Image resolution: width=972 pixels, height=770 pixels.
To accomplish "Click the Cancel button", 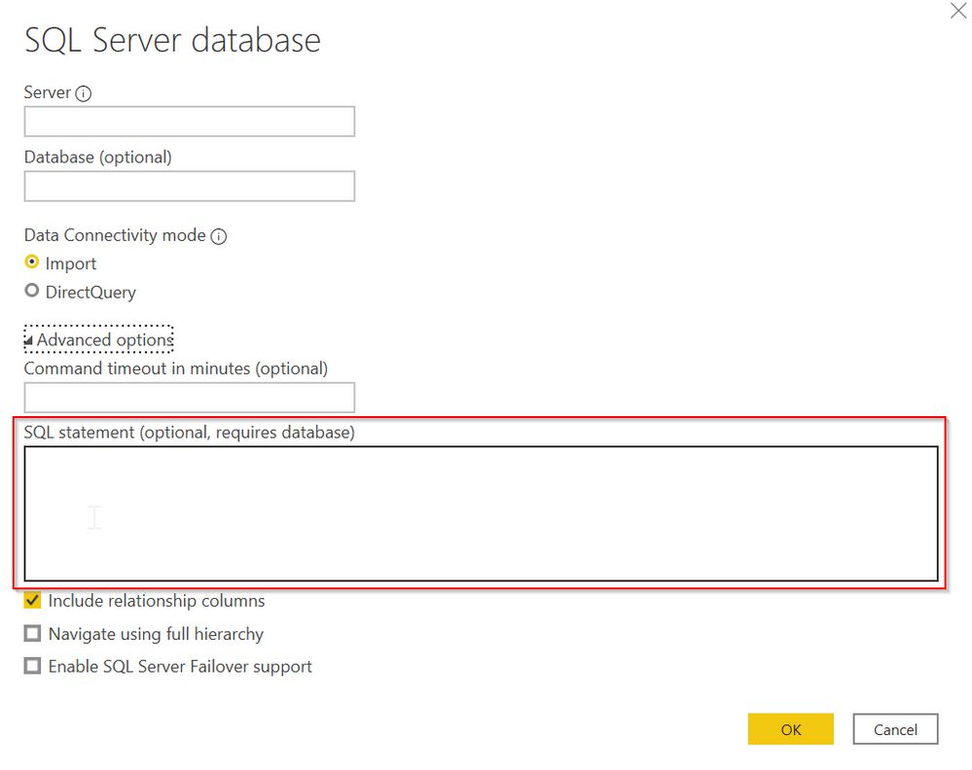I will click(895, 729).
